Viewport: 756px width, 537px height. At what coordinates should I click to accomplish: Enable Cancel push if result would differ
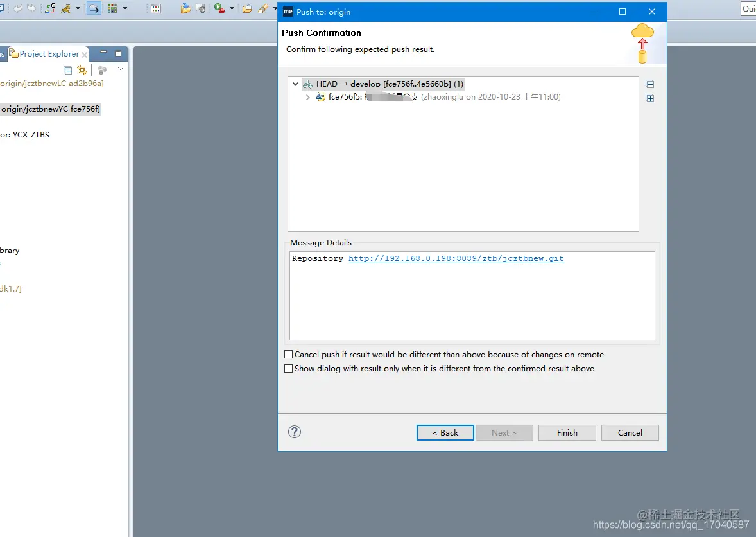pyautogui.click(x=288, y=354)
